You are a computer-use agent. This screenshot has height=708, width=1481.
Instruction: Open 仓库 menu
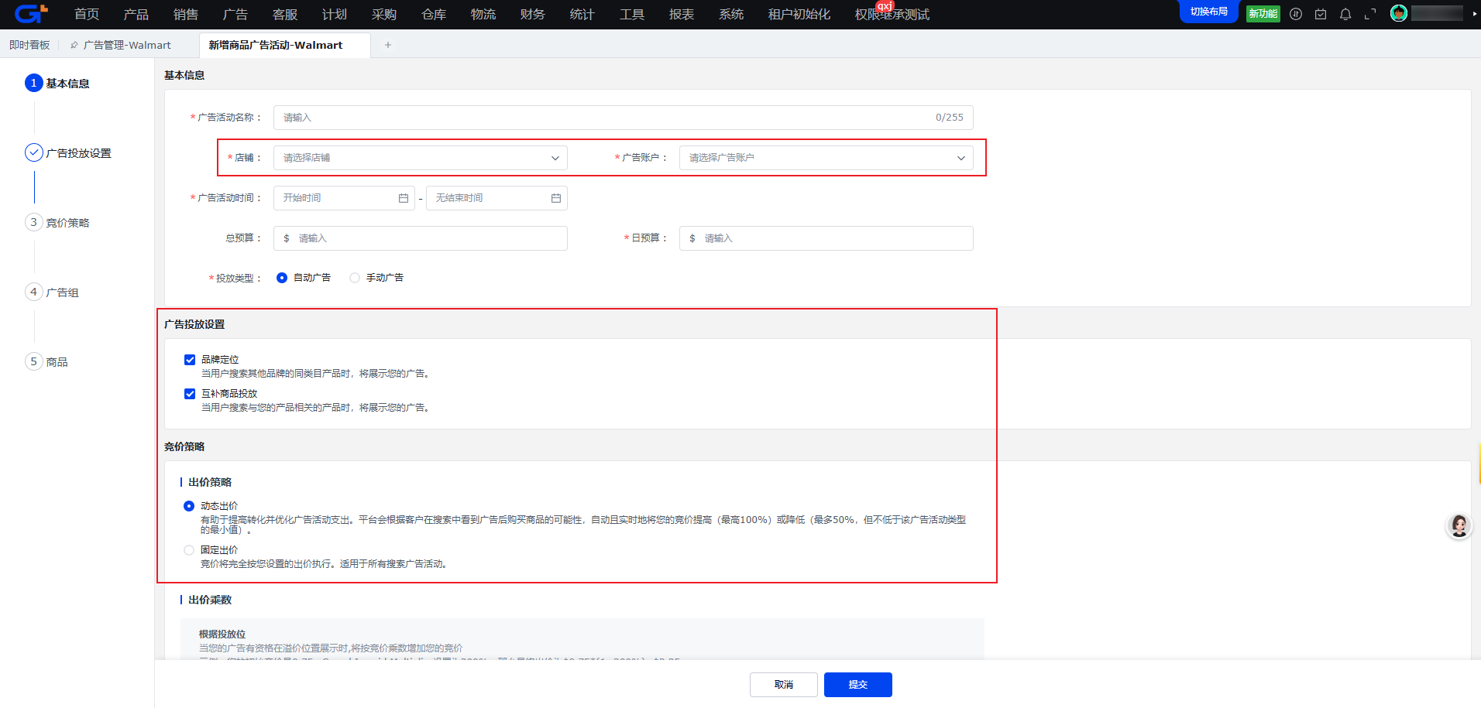coord(434,14)
